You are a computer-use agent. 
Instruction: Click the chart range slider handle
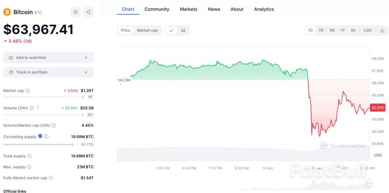tap(369, 183)
